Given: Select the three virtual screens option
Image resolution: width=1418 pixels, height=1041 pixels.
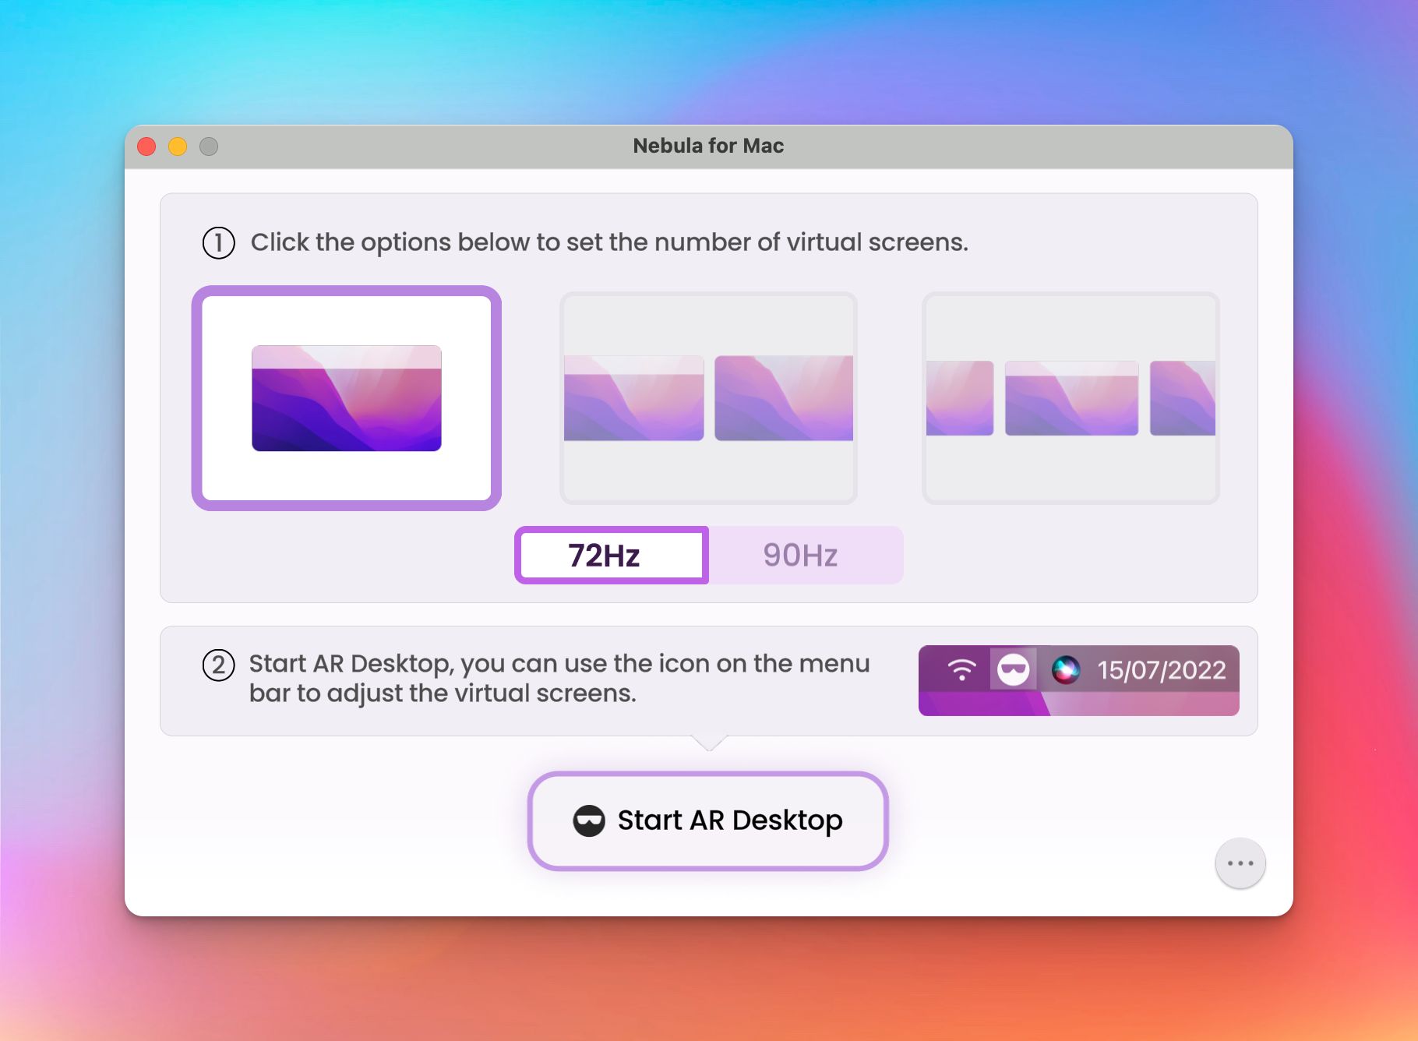Looking at the screenshot, I should click(1071, 399).
